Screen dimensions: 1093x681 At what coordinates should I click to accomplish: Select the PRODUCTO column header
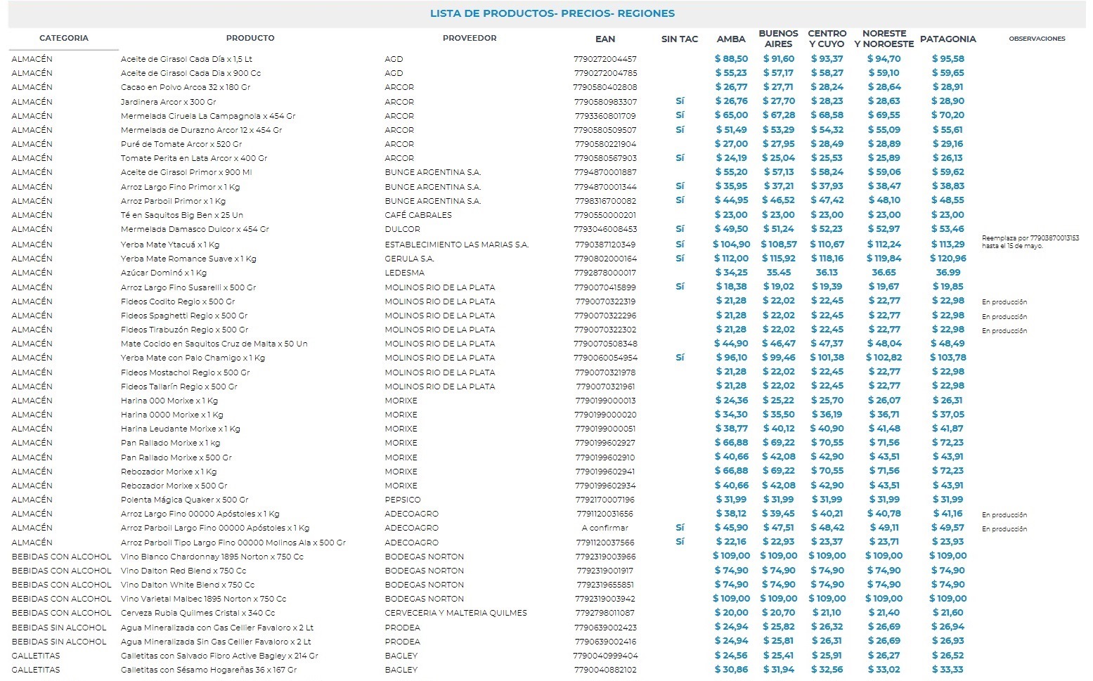(x=250, y=38)
